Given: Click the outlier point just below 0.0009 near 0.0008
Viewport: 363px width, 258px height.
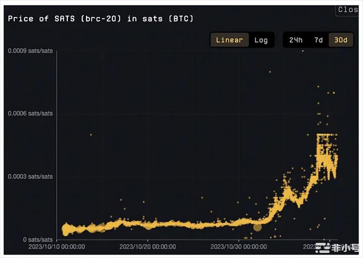Looking at the screenshot, I should tap(270, 72).
